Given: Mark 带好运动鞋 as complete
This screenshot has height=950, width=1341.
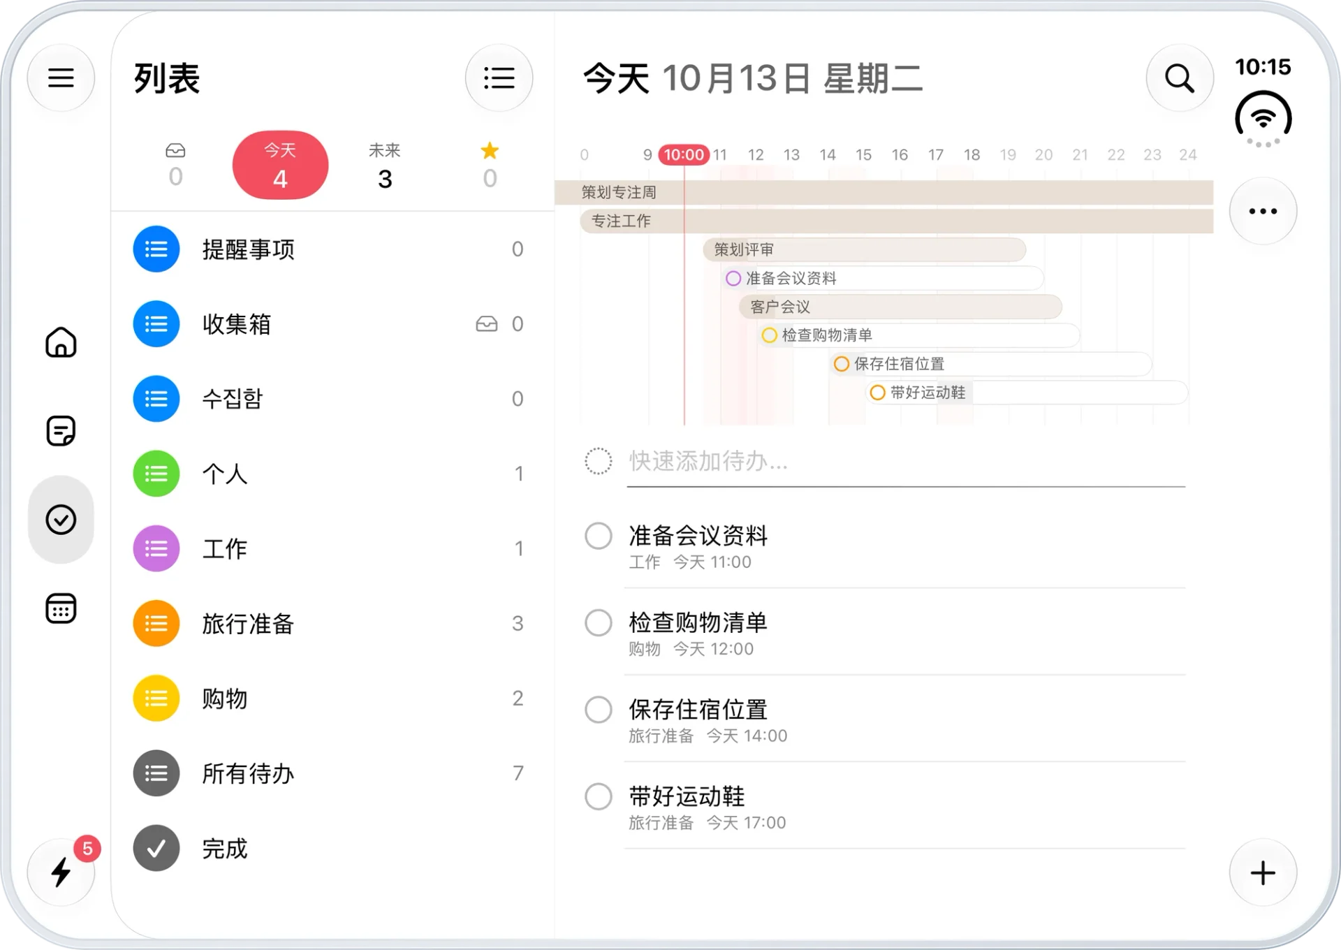Looking at the screenshot, I should click(599, 796).
